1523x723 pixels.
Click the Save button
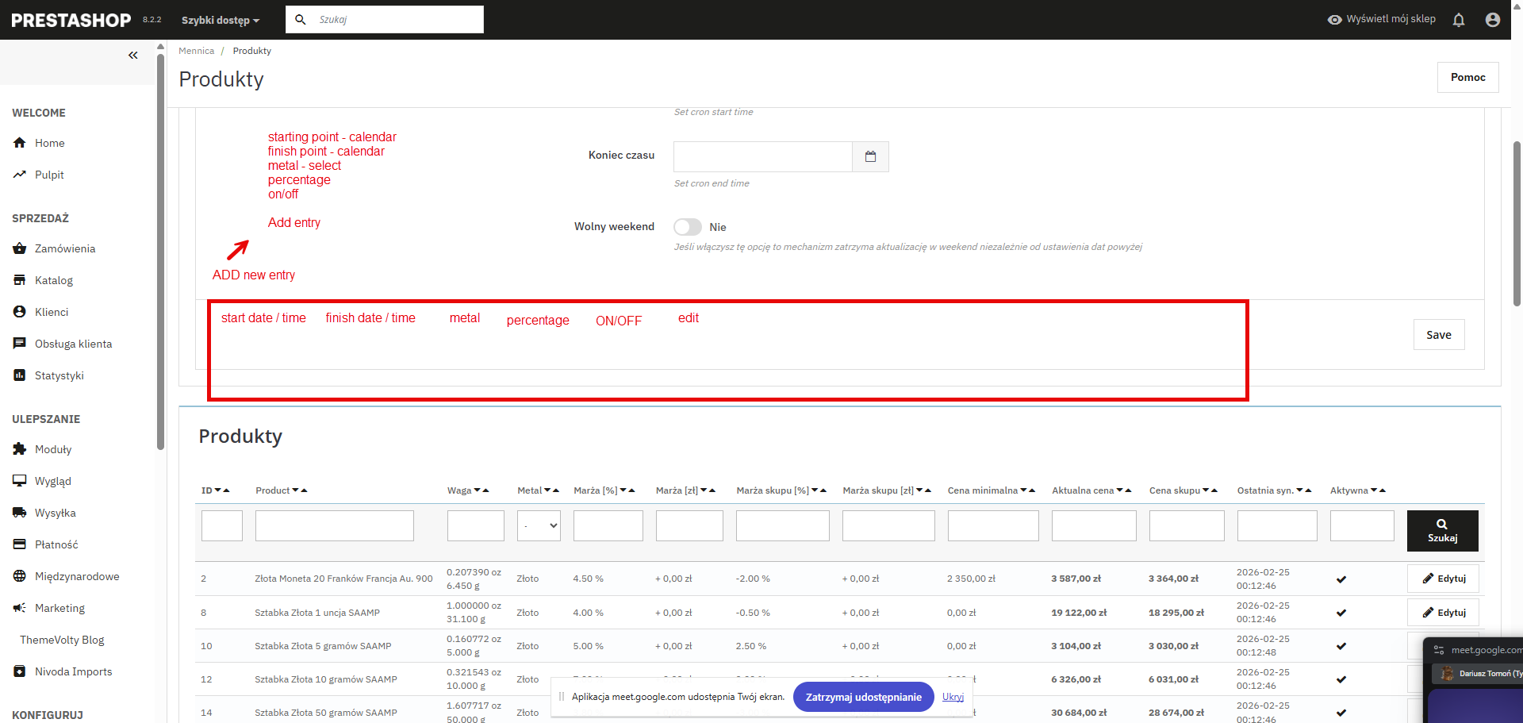(1439, 335)
